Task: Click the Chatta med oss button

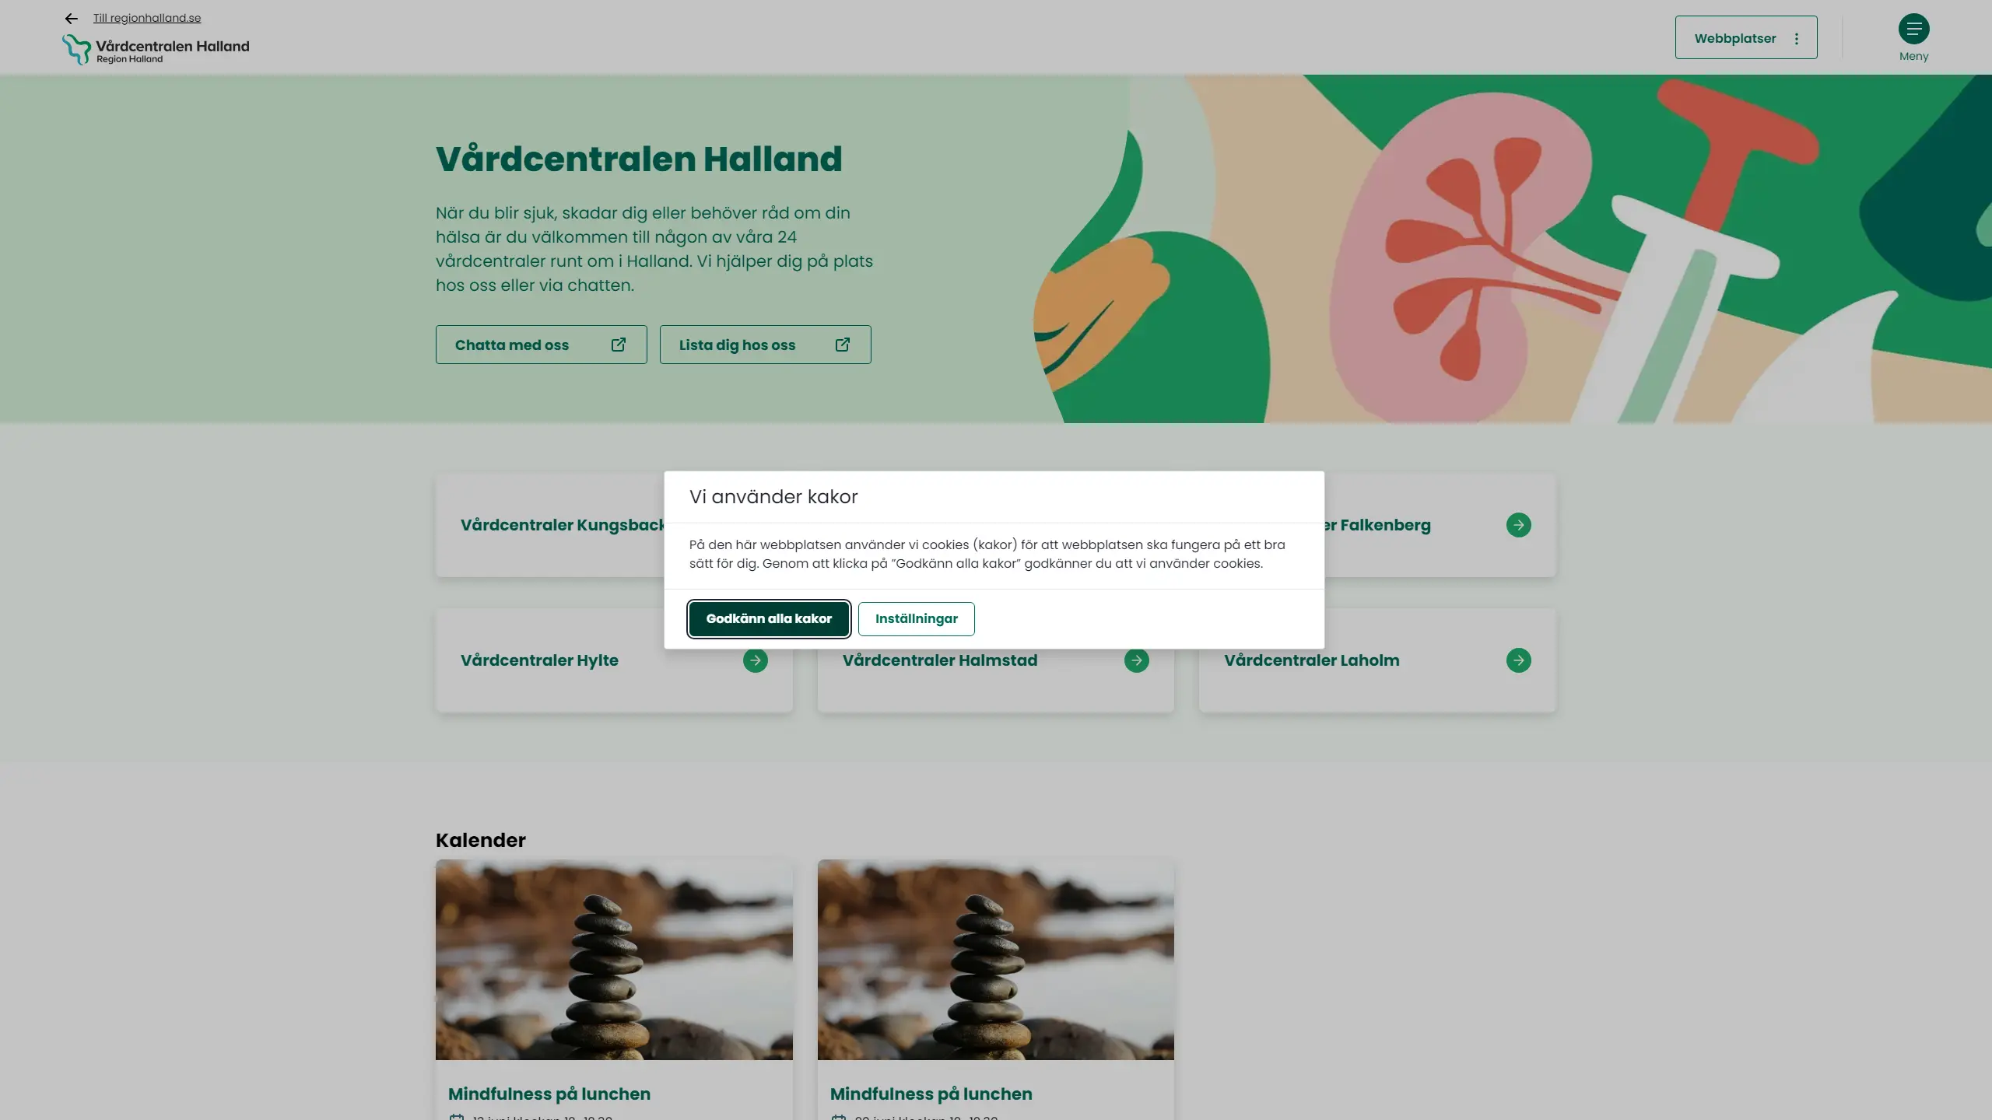Action: point(542,345)
